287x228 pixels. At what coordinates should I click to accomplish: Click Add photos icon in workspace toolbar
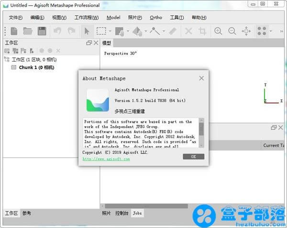[15, 51]
